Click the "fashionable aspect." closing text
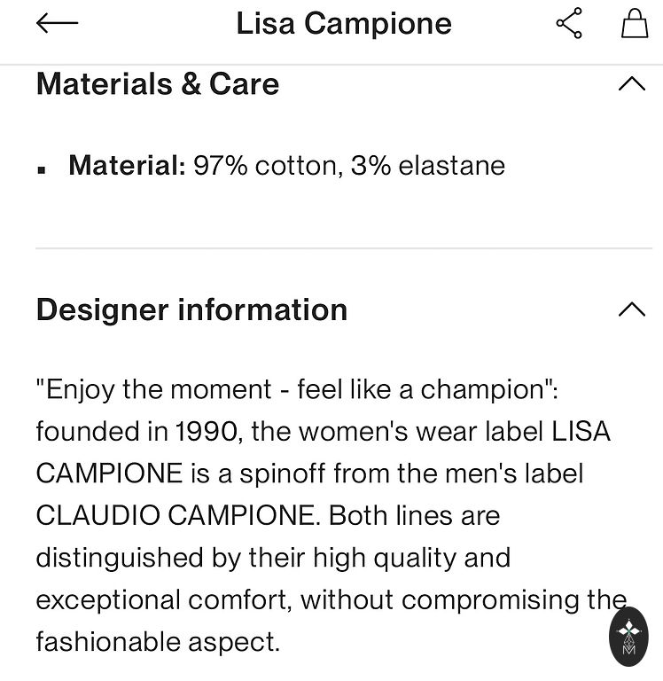The width and height of the screenshot is (663, 681). pyautogui.click(x=158, y=641)
